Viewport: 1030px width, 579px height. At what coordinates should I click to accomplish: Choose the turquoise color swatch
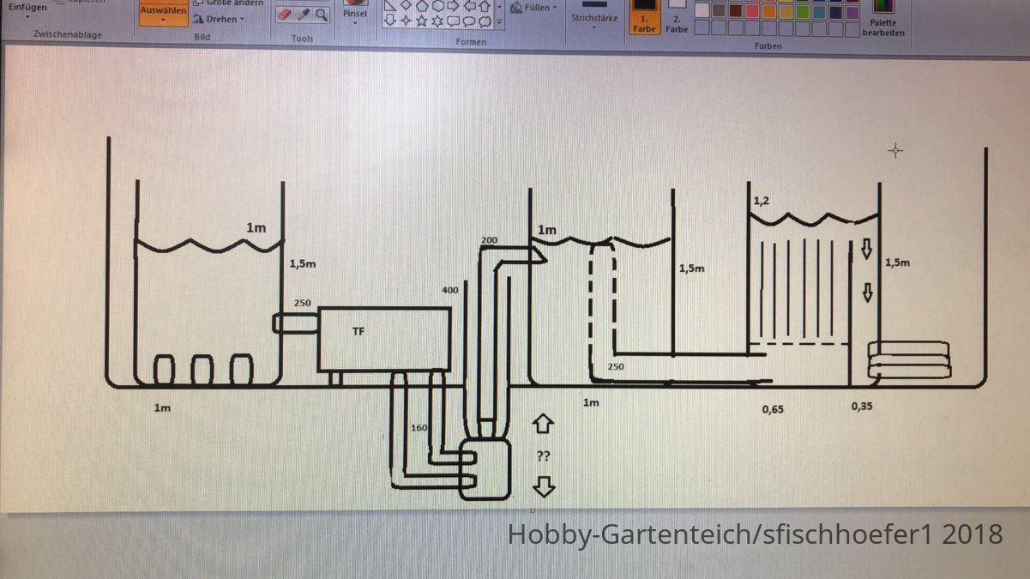tap(818, 11)
